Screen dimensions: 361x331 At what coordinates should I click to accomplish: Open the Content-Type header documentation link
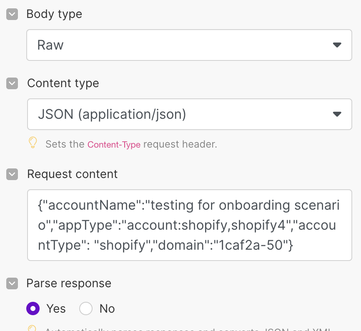(114, 144)
